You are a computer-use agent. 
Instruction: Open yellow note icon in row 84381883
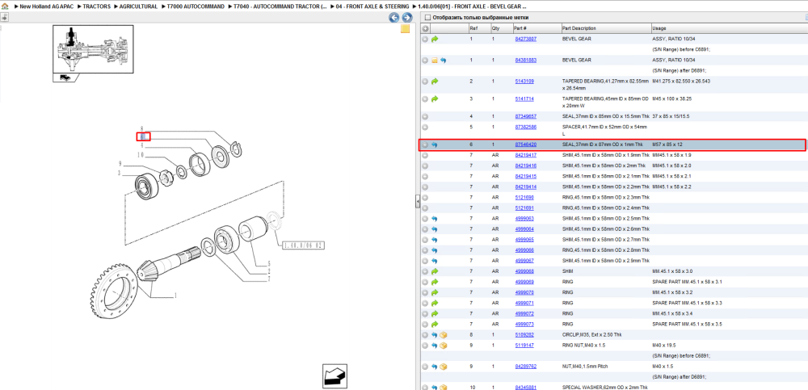(x=435, y=61)
